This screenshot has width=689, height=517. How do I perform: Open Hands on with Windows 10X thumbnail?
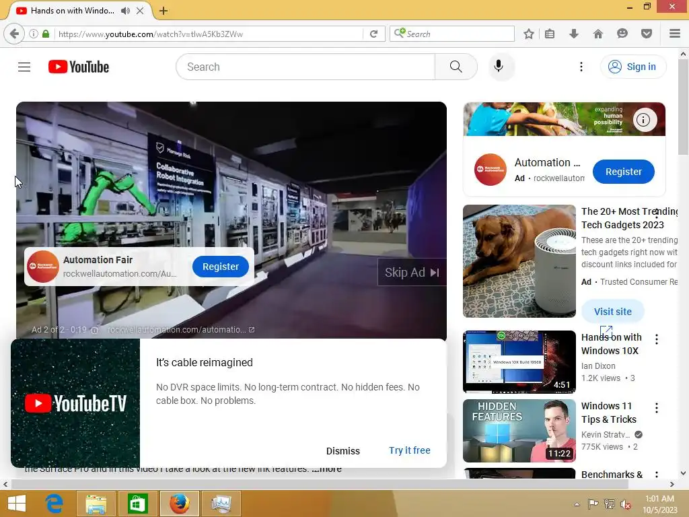click(x=519, y=361)
